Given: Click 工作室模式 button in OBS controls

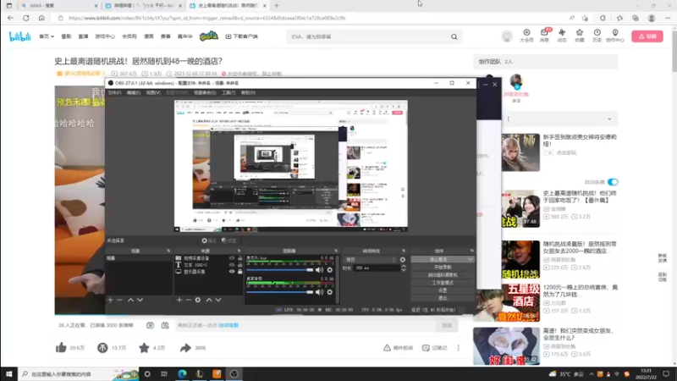Looking at the screenshot, I should (442, 283).
